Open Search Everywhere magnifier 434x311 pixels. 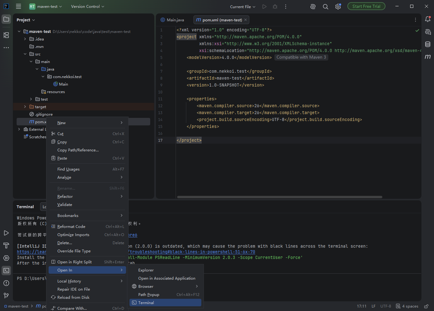click(325, 7)
